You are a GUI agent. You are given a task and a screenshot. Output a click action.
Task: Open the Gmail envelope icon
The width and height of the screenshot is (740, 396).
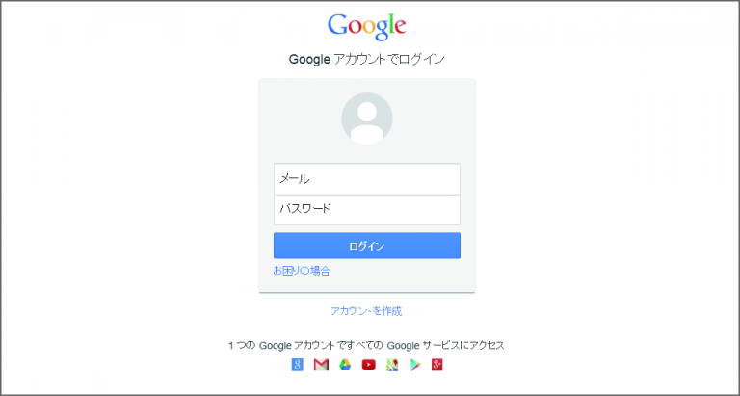322,365
